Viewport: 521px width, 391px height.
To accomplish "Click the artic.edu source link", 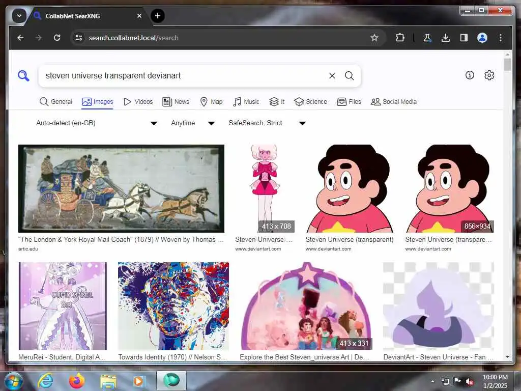I will (28, 248).
